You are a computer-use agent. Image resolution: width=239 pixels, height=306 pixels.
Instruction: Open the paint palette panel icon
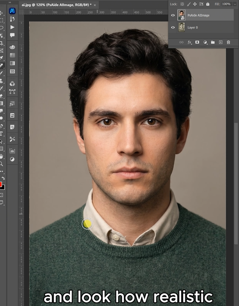coord(12,47)
